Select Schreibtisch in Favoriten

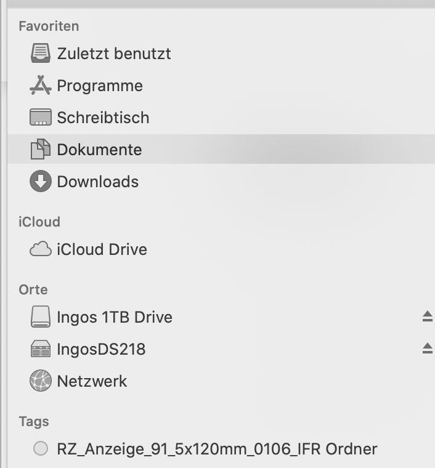103,118
